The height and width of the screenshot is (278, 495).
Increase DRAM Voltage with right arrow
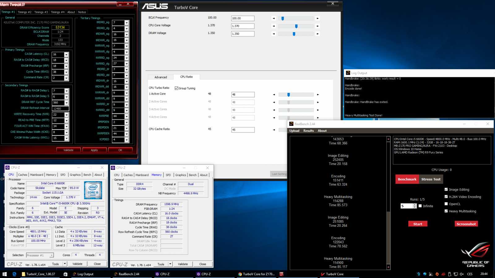[317, 34]
